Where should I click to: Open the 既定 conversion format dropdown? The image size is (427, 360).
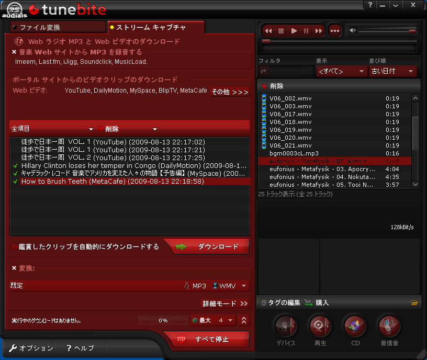click(130, 286)
